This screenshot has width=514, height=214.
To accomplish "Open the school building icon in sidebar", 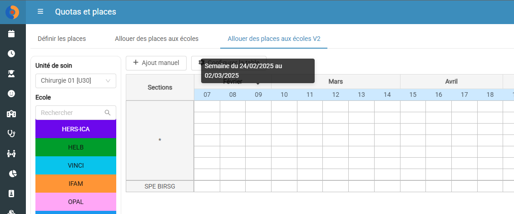I will click(11, 114).
